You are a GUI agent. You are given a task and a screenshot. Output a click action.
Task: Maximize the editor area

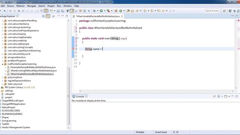coord(237,16)
